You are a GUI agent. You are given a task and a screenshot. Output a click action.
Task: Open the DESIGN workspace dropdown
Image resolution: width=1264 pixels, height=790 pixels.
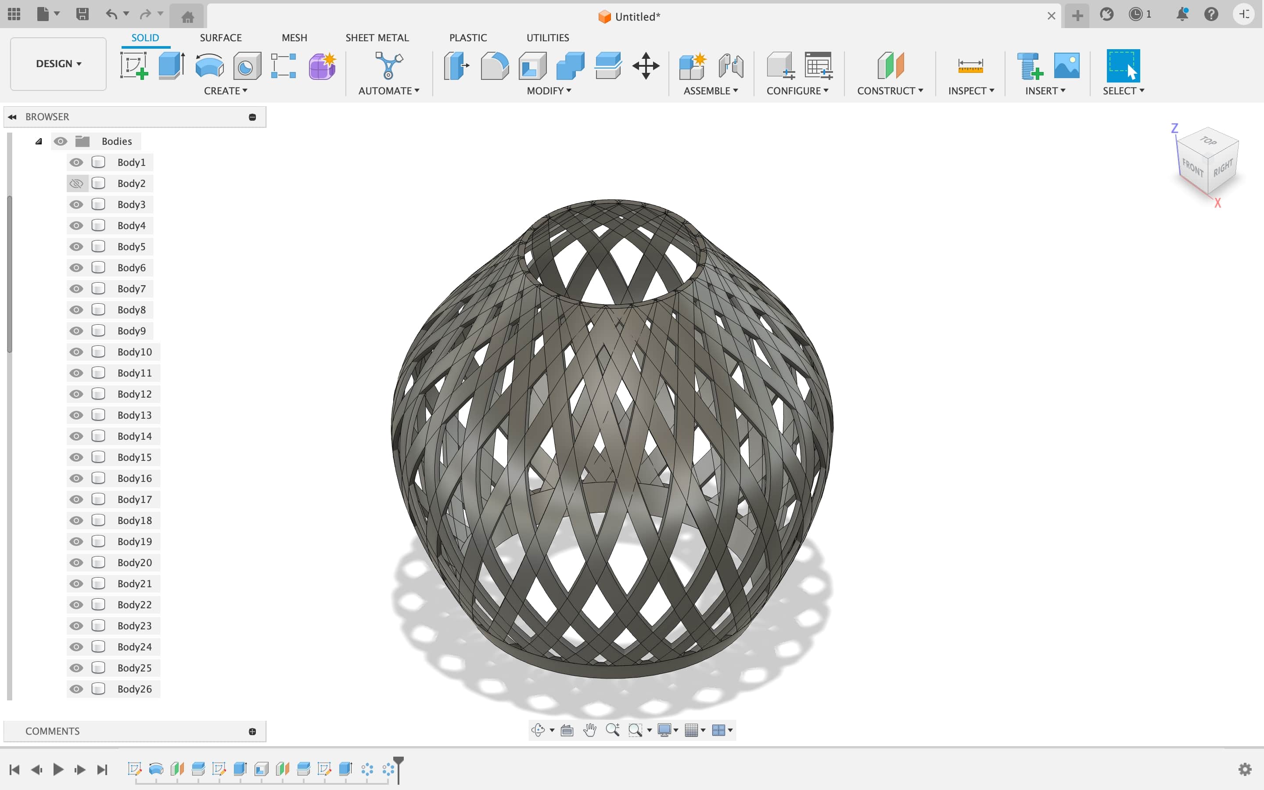click(x=58, y=64)
